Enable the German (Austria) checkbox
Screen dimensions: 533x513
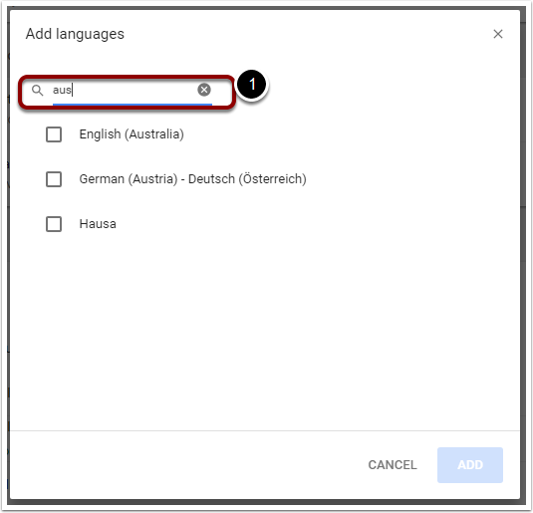point(54,179)
